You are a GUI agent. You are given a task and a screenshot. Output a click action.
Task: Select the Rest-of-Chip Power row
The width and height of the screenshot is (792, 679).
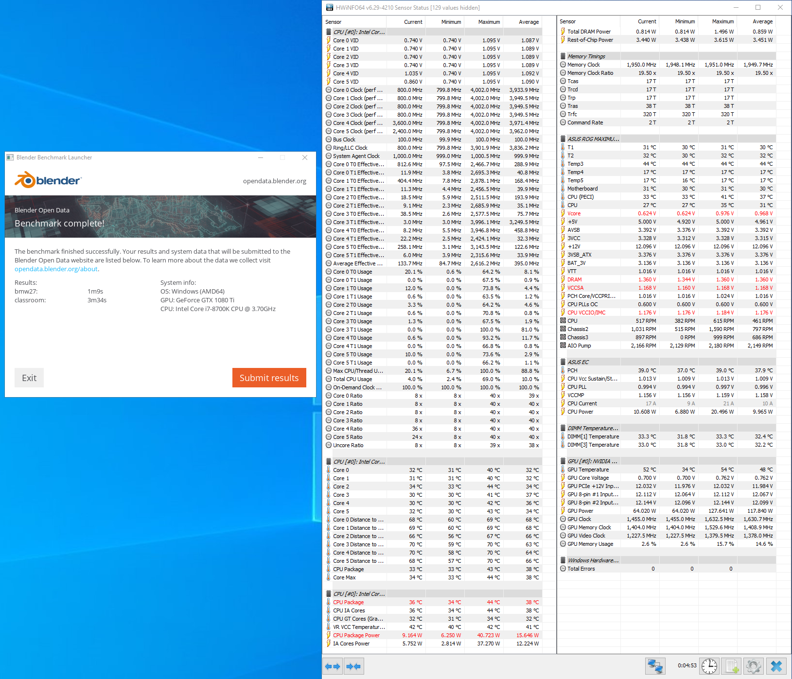[667, 40]
